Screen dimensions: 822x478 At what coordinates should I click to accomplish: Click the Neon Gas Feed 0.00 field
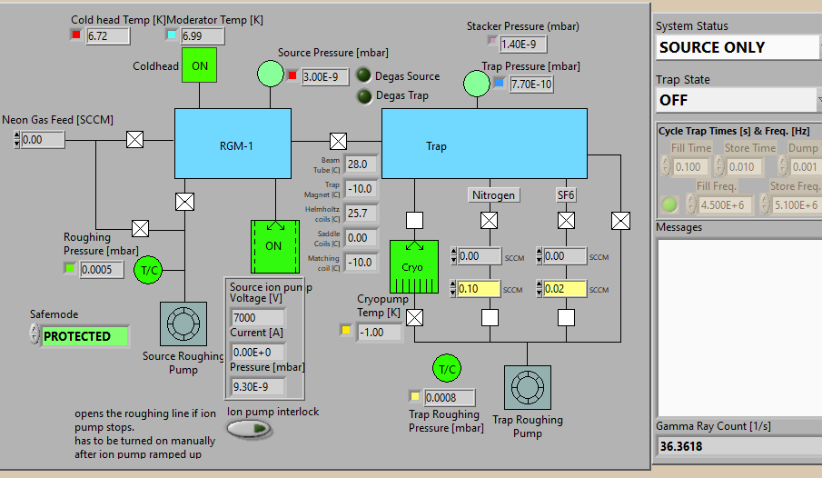(43, 140)
